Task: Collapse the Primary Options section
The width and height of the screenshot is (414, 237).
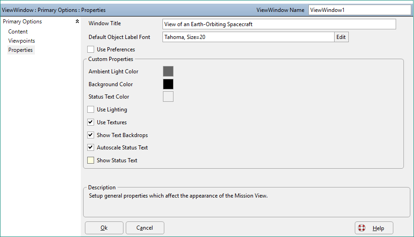Action: click(77, 22)
